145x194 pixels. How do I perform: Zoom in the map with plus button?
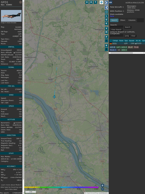pyautogui.click(x=102, y=185)
